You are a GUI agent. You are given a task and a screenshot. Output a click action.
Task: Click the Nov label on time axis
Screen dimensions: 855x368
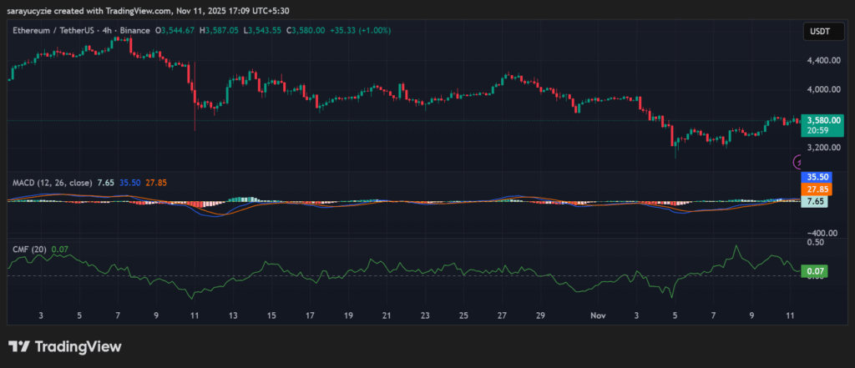598,316
